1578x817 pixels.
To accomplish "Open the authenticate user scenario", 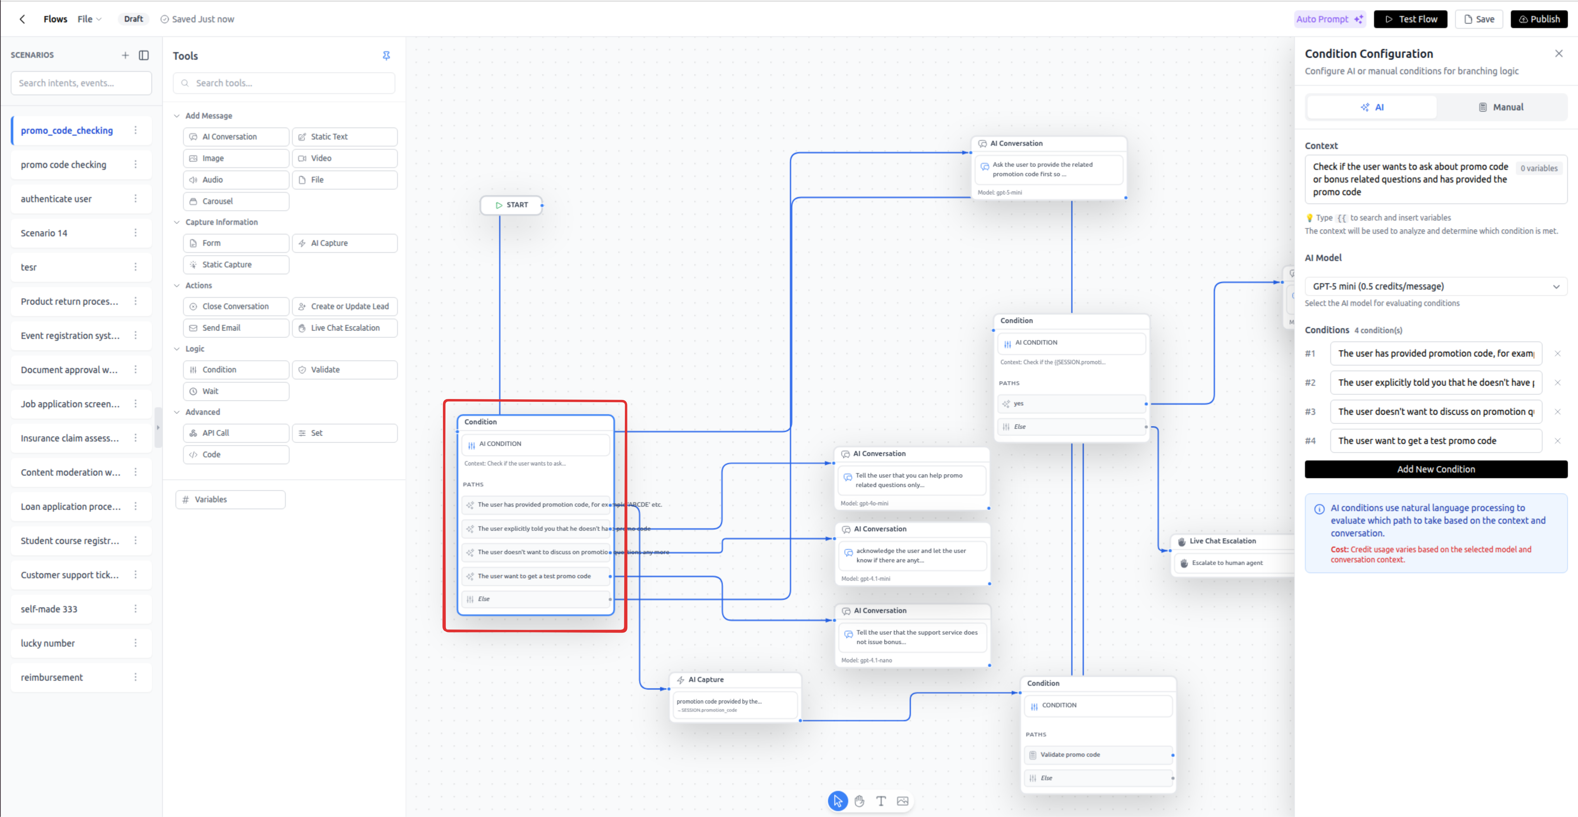I will point(56,199).
